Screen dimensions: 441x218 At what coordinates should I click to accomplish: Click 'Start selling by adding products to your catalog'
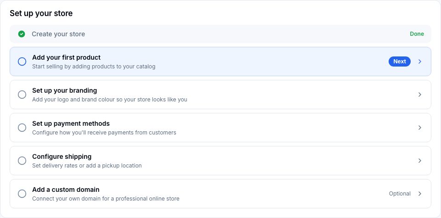tap(94, 67)
